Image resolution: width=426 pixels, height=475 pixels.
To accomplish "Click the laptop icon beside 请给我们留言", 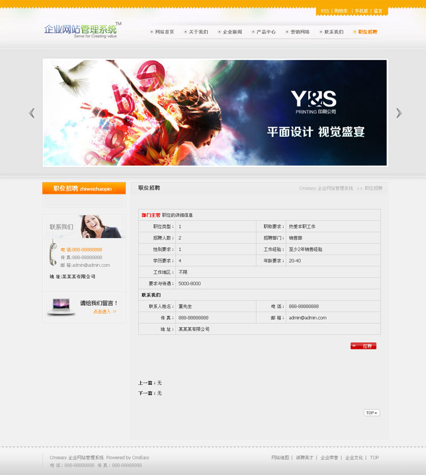I will 61,307.
